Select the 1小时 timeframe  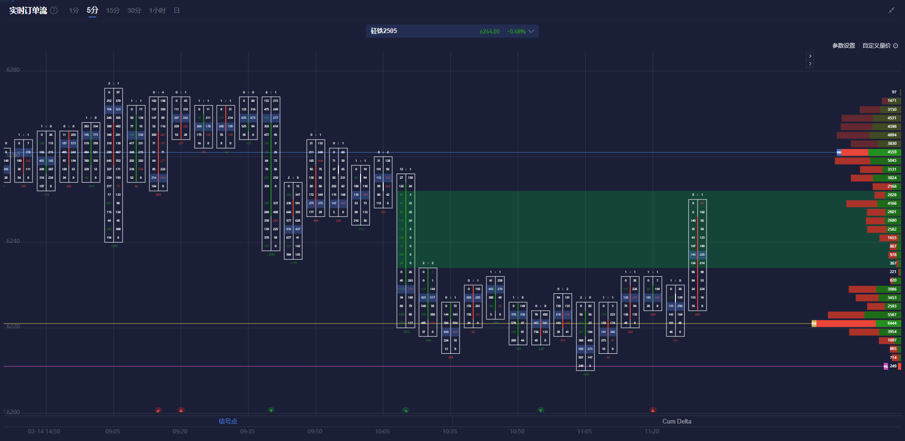pos(157,10)
